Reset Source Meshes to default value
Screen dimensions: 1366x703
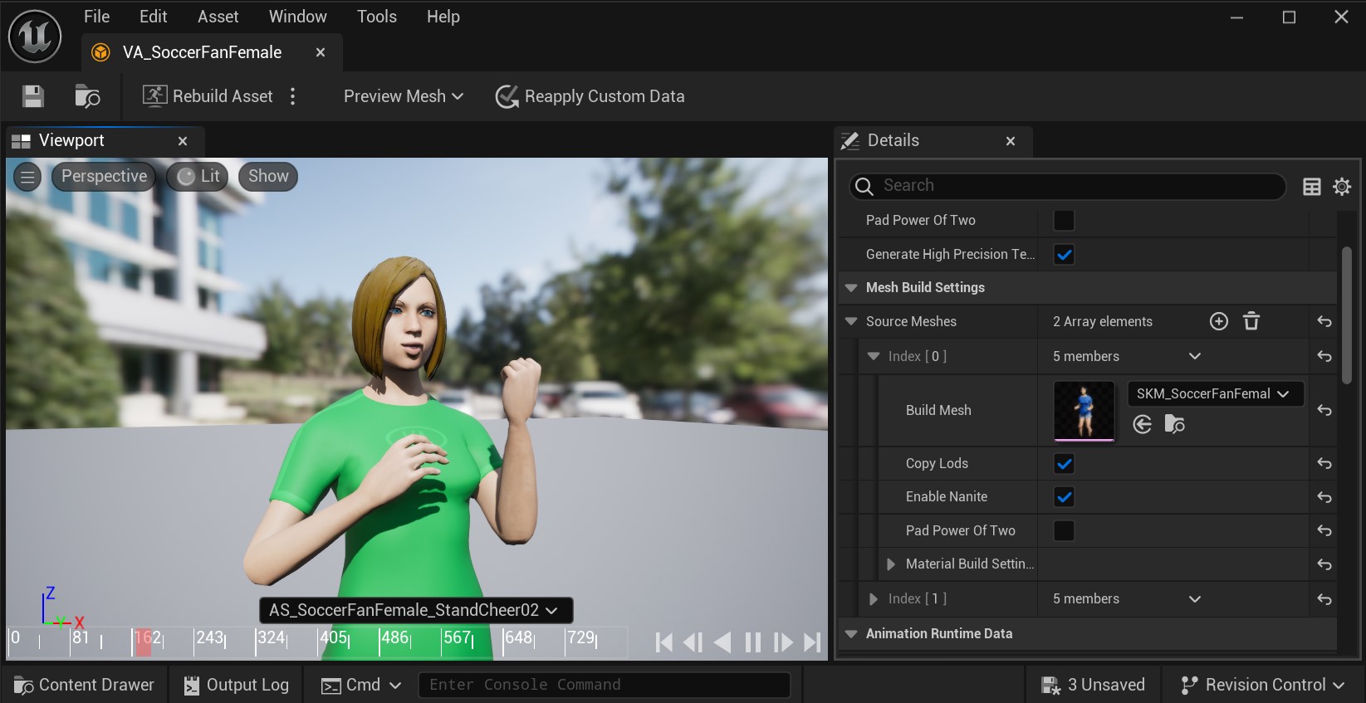click(1324, 321)
